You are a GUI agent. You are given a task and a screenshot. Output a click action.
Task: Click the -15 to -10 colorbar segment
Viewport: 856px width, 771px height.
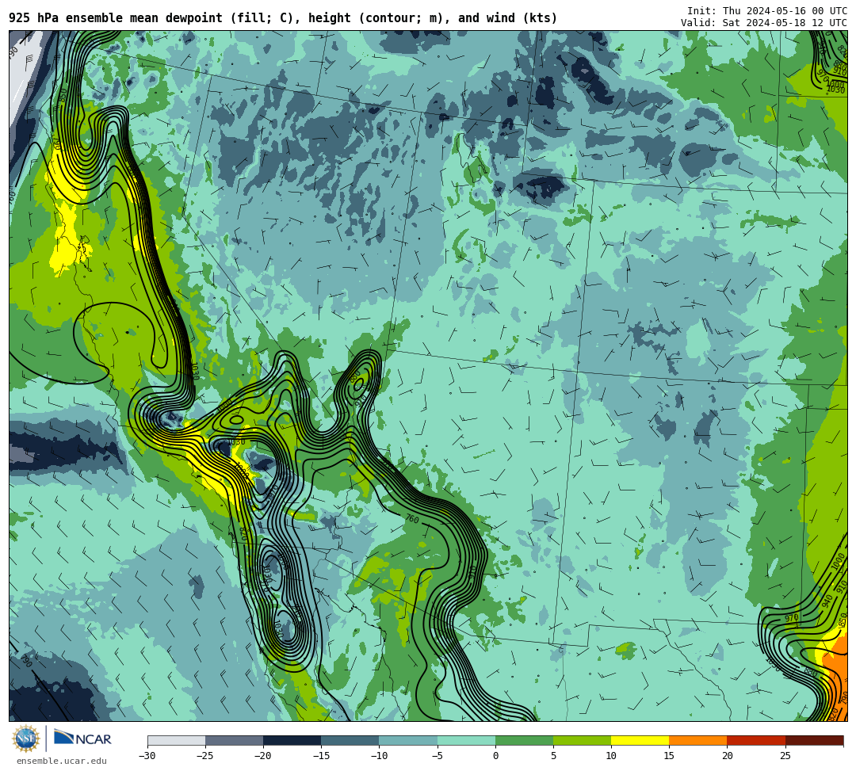tap(350, 740)
